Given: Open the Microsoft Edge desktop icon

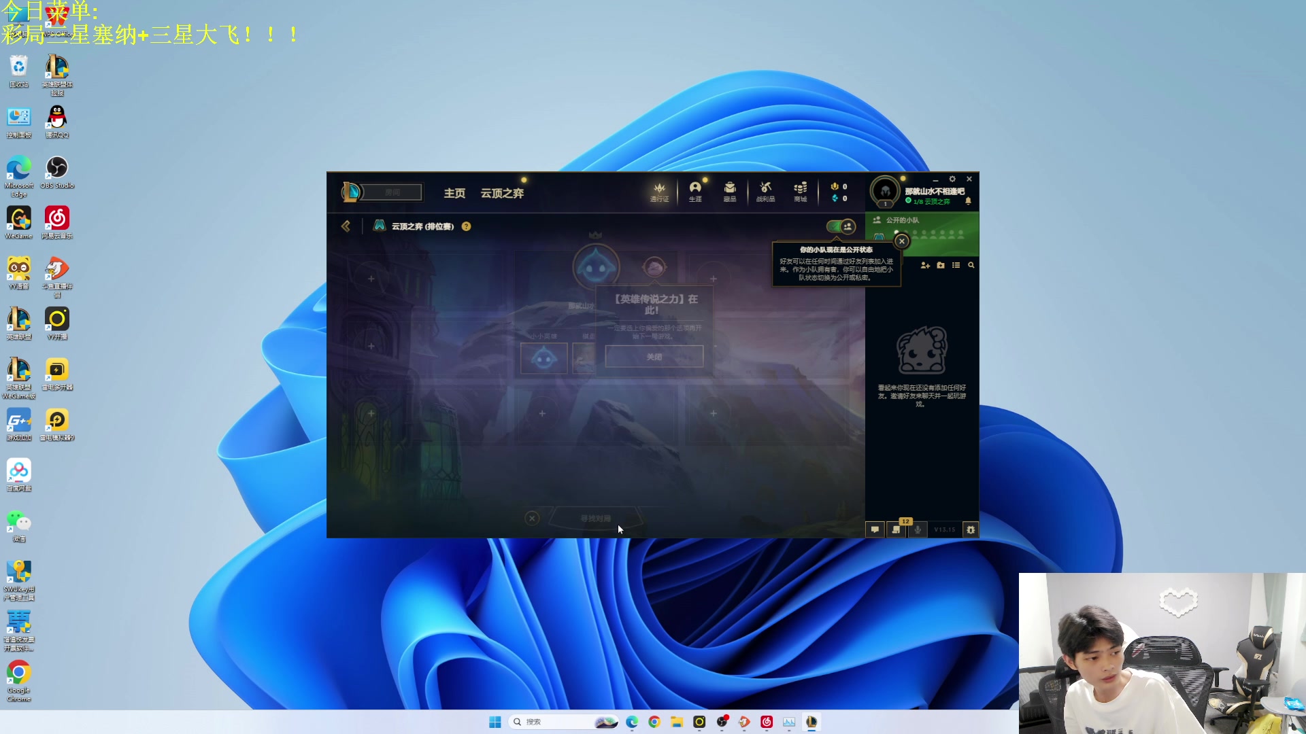Looking at the screenshot, I should (19, 177).
